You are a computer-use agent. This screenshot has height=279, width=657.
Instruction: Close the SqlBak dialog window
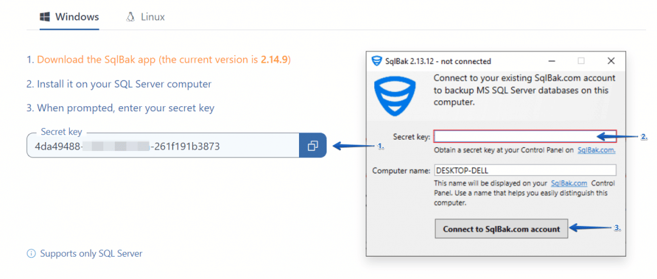tap(611, 61)
